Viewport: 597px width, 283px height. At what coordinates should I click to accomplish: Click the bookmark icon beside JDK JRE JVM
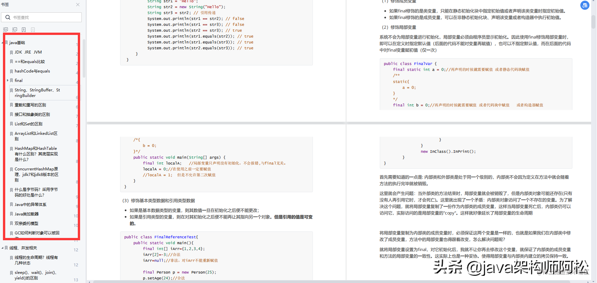[11, 52]
